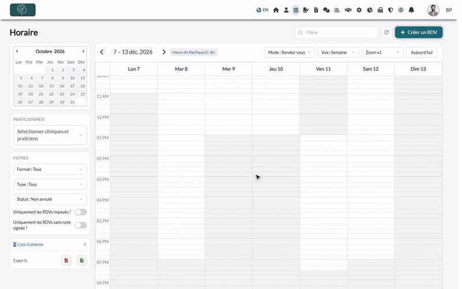Open the pie chart statistics icon
Image resolution: width=462 pixels, height=289 pixels.
pos(370,10)
